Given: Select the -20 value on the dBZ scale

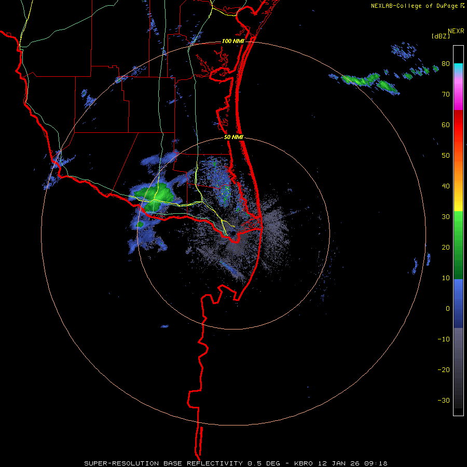Looking at the screenshot, I should coord(444,369).
